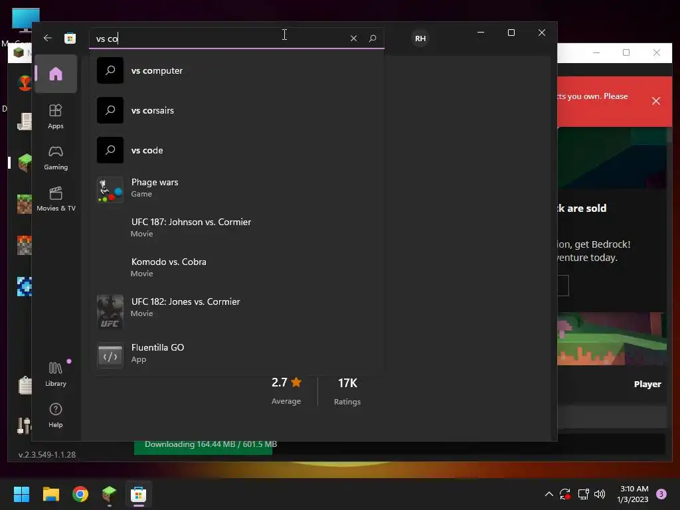Open Minecraft Launcher from the taskbar
Image resolution: width=680 pixels, height=510 pixels.
110,494
